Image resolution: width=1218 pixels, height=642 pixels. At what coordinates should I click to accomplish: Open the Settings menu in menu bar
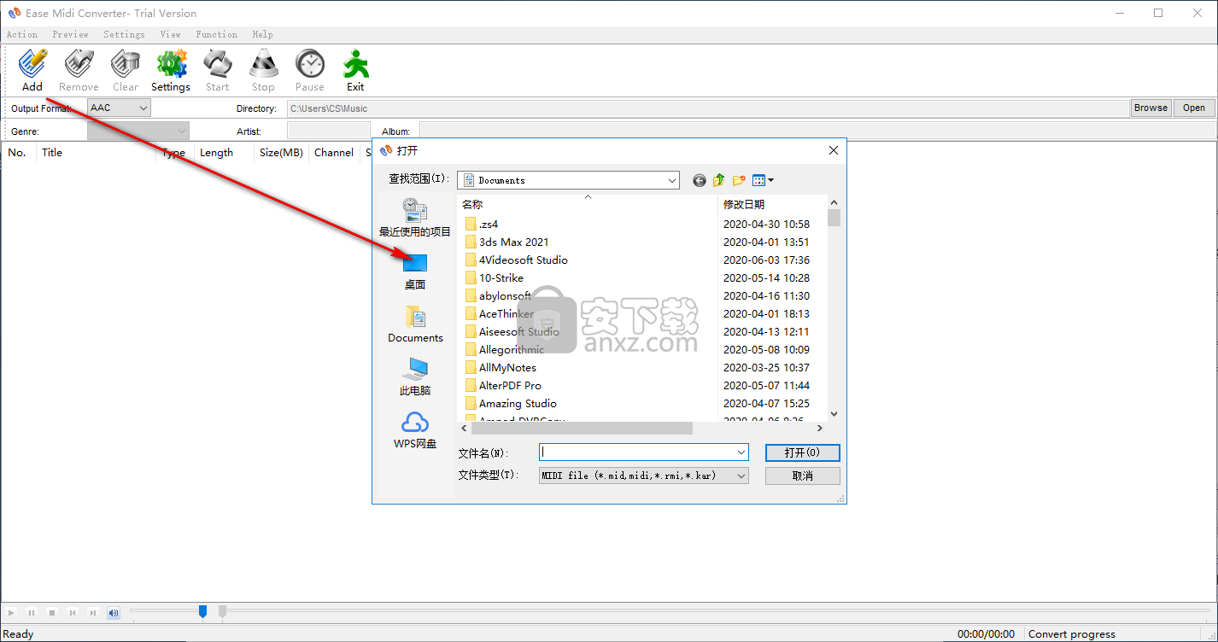click(124, 34)
